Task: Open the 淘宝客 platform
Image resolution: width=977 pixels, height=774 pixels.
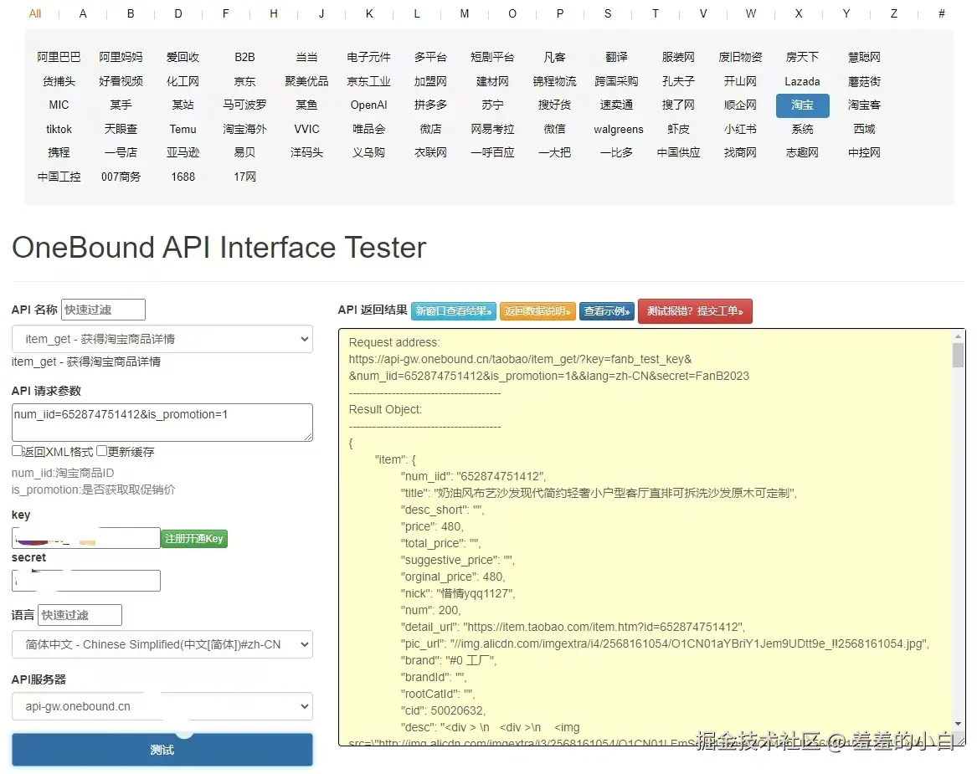Action: [x=864, y=105]
